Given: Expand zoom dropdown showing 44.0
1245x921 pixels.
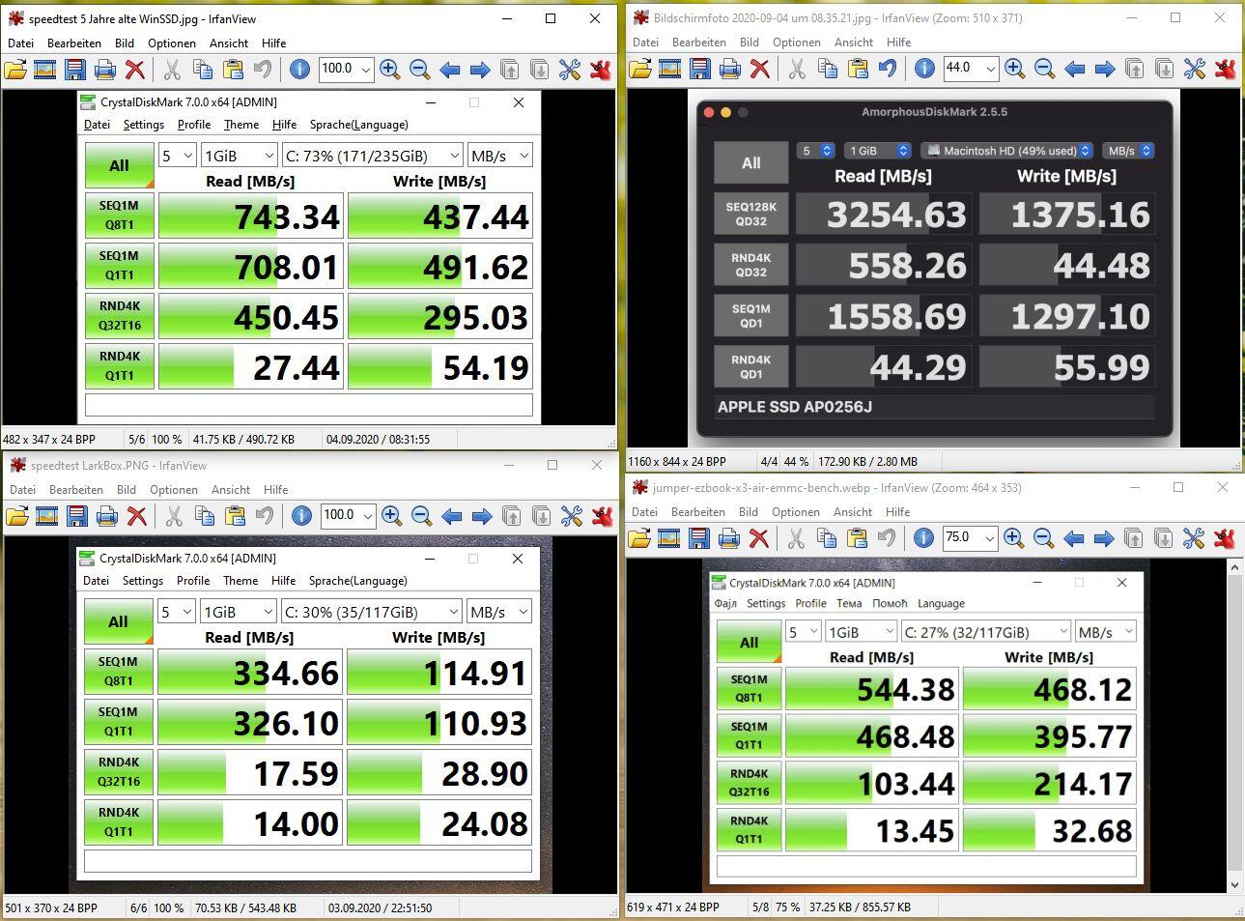Looking at the screenshot, I should (x=990, y=69).
